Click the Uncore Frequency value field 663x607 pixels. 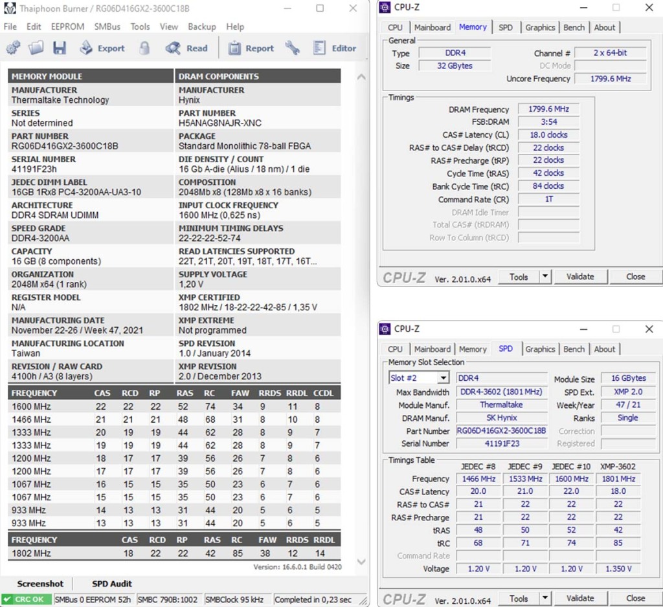(x=611, y=78)
